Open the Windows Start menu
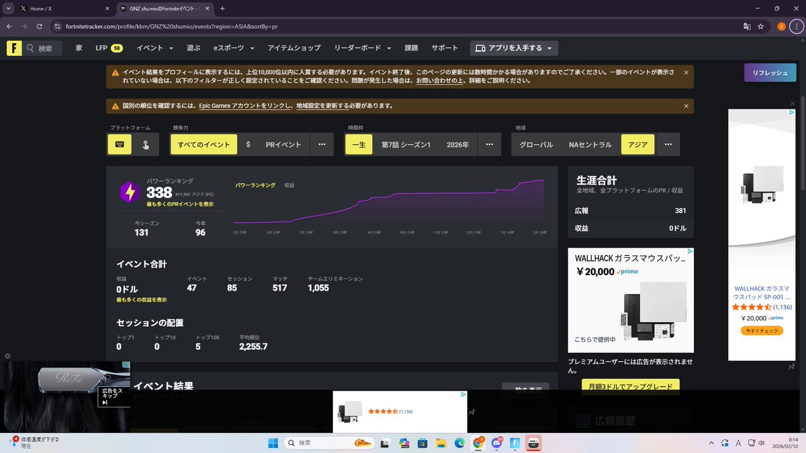The image size is (806, 453). (273, 442)
